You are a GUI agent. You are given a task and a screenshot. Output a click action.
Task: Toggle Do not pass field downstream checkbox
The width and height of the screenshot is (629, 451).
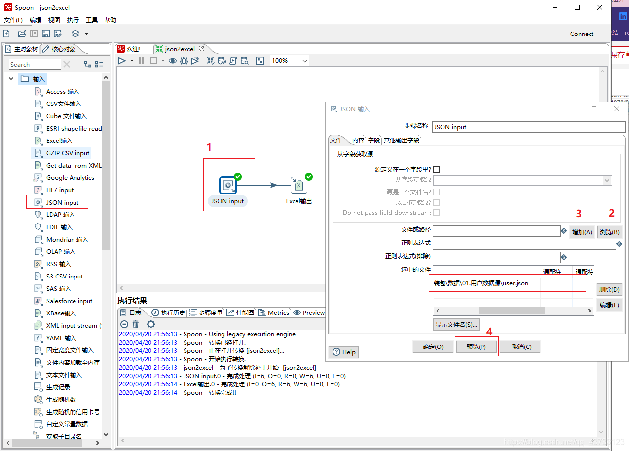tap(436, 213)
